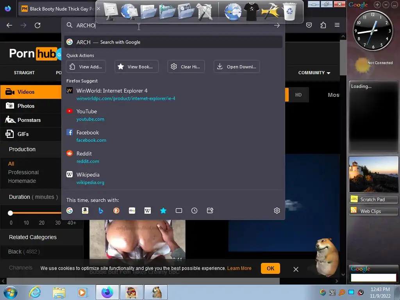Open the Recycle Bin dock icon
The width and height of the screenshot is (400, 300).
(290, 11)
